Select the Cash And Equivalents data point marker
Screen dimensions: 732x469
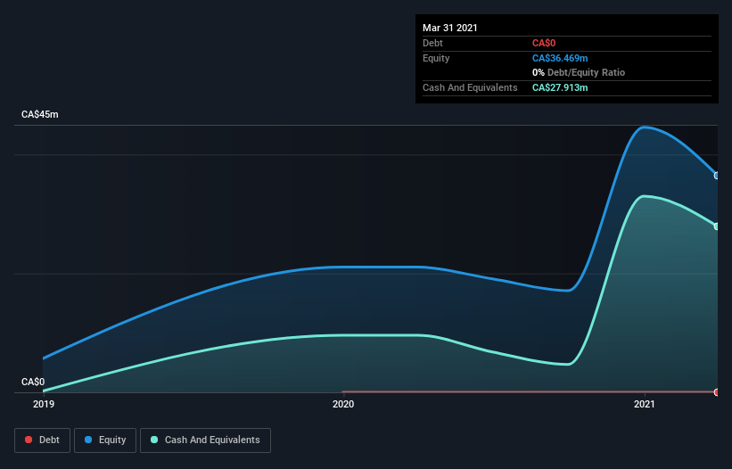tap(717, 226)
